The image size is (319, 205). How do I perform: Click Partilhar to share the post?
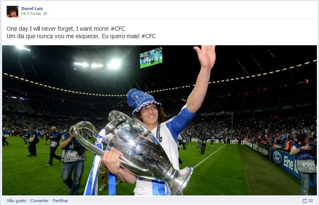pos(60,201)
